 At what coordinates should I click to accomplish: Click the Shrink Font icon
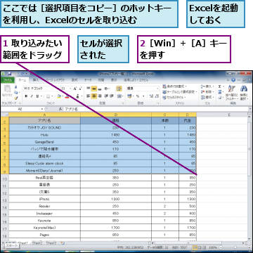80,89
